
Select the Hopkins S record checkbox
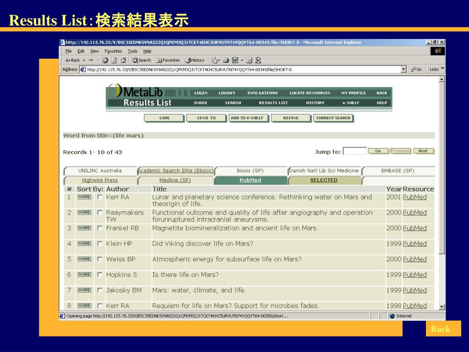[x=100, y=275]
